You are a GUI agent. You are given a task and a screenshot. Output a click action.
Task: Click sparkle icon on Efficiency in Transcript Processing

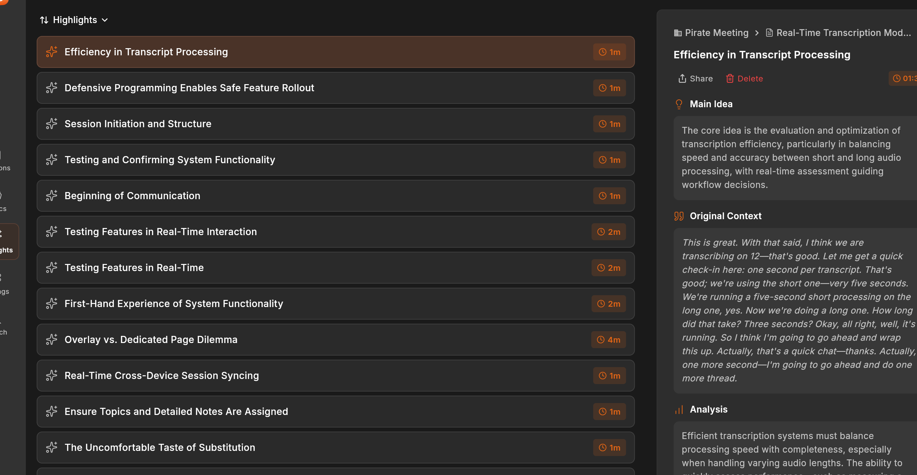click(52, 52)
